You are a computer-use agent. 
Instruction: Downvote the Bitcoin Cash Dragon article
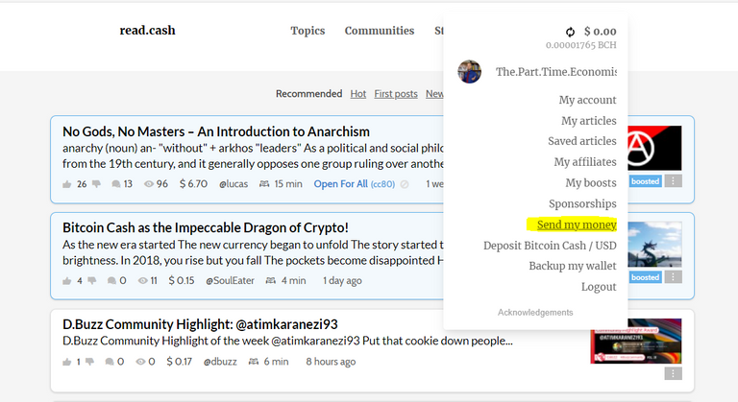click(92, 281)
